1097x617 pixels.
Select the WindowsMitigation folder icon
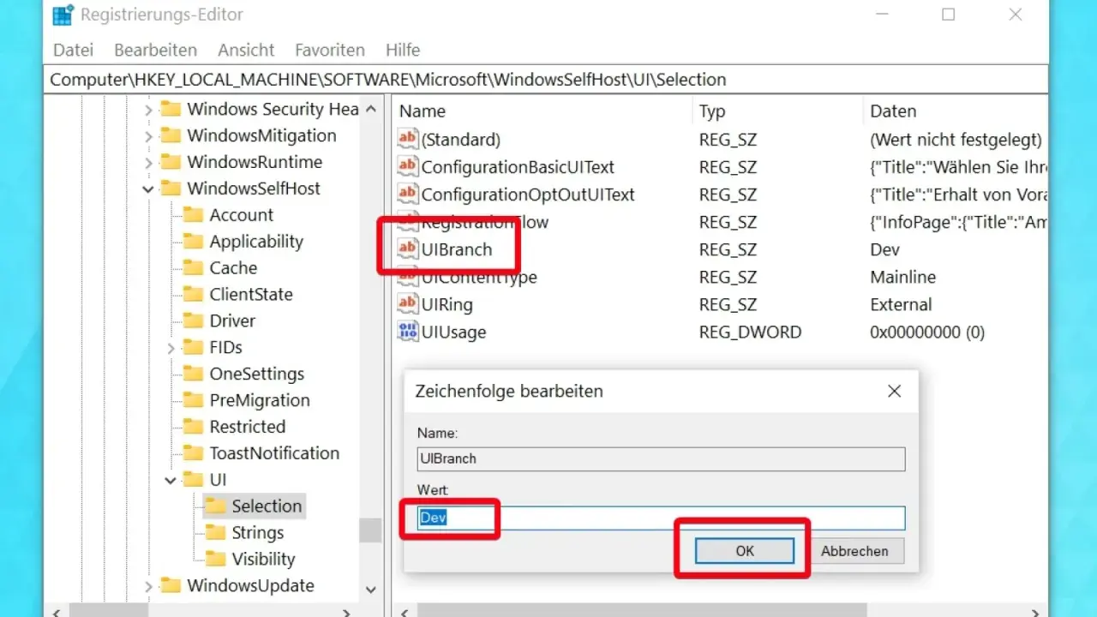click(x=171, y=135)
